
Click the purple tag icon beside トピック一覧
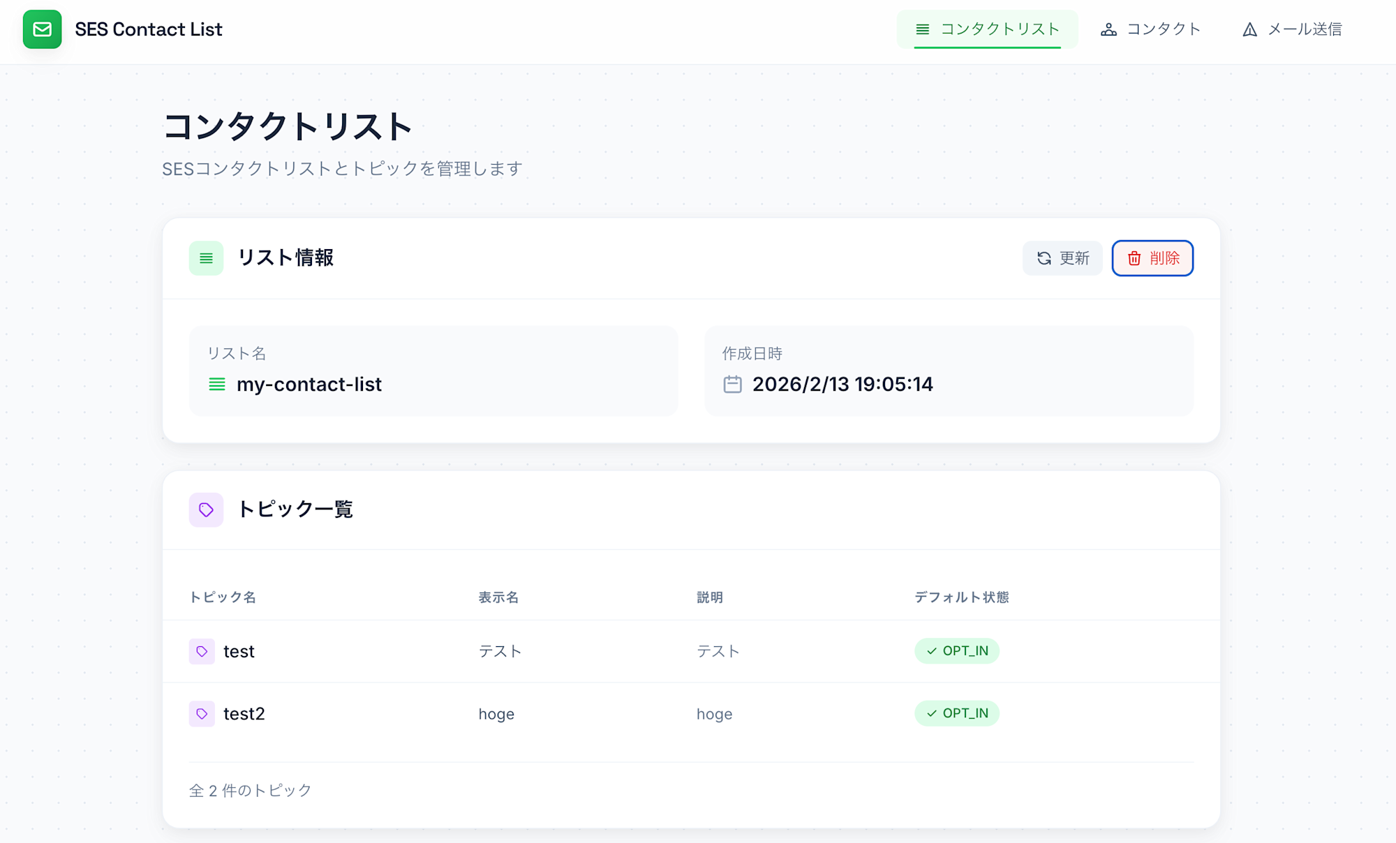[x=206, y=509]
